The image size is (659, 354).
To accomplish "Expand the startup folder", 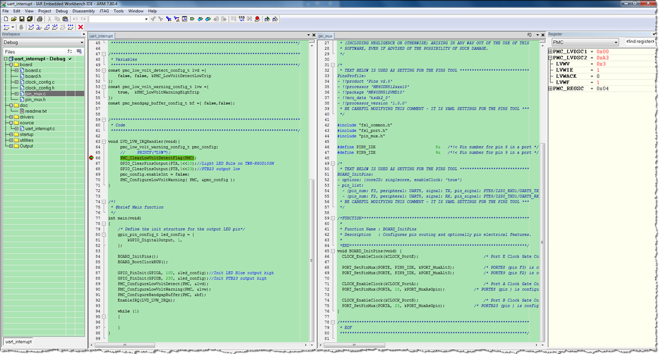I will point(11,134).
